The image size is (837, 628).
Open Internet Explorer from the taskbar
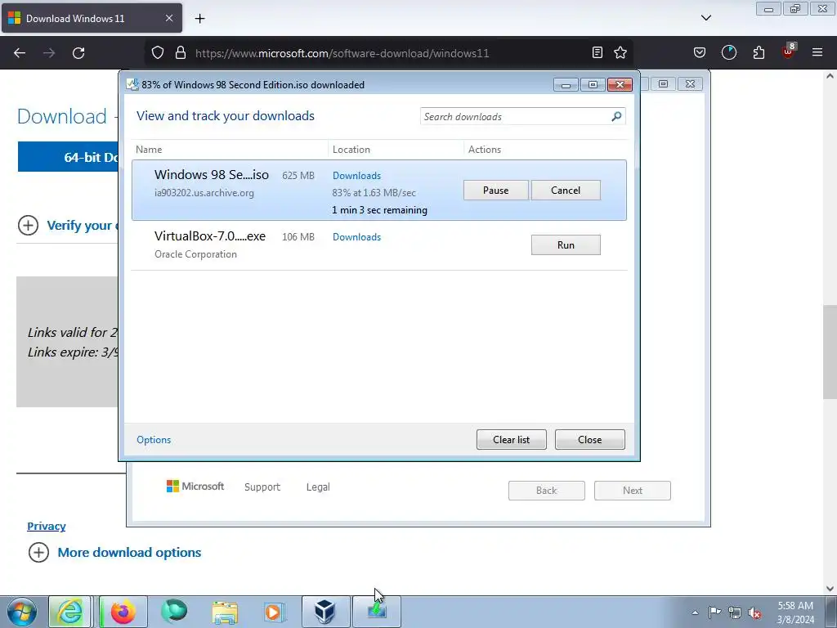click(70, 612)
